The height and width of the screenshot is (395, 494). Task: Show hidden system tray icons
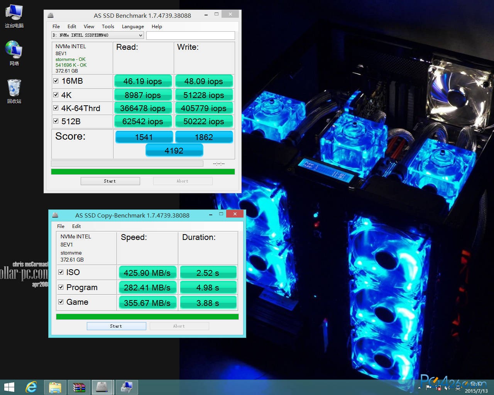coord(420,388)
